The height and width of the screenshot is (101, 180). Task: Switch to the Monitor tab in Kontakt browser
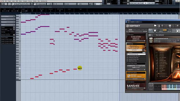(139, 30)
